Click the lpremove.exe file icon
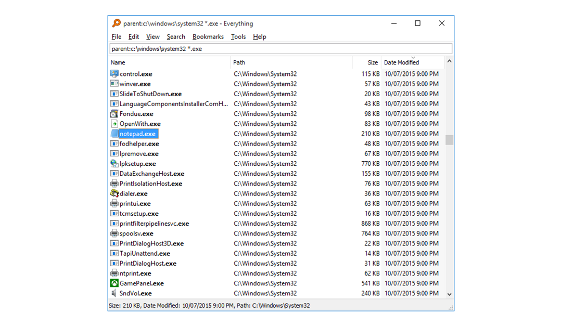The height and width of the screenshot is (327, 562). click(x=114, y=154)
